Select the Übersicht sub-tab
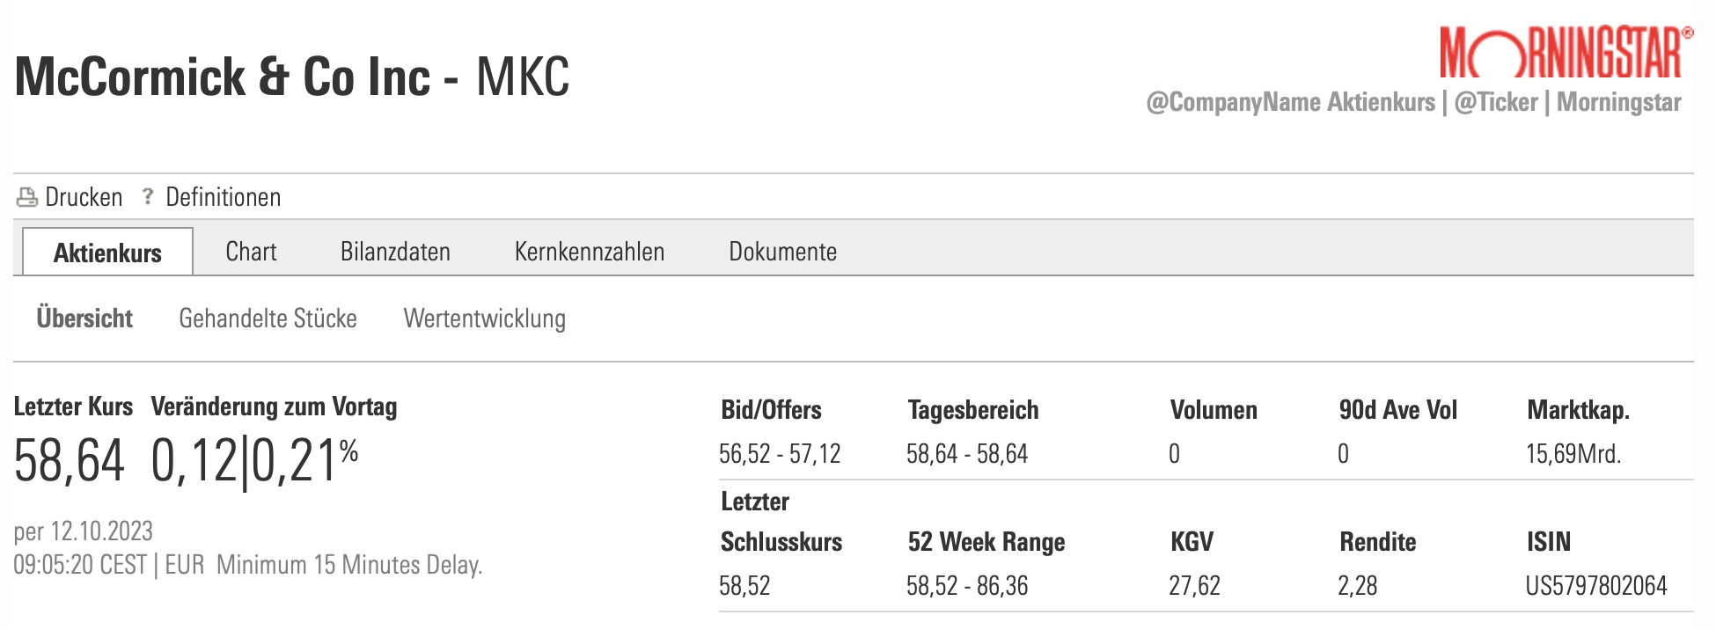This screenshot has width=1716, height=630. 84,319
